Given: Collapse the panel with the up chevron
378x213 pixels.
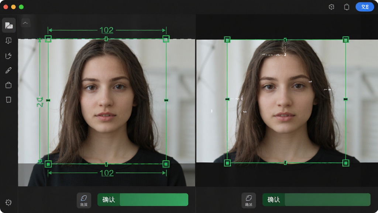Looking at the screenshot, I should click(x=25, y=23).
